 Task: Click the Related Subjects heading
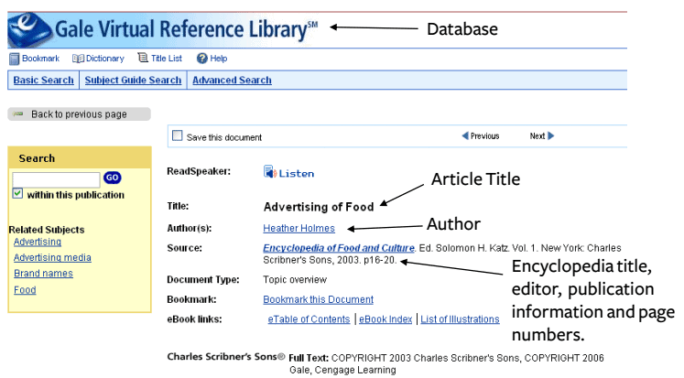point(47,230)
